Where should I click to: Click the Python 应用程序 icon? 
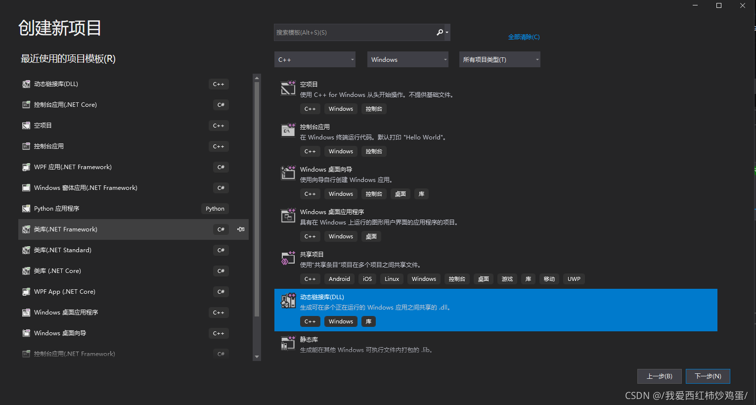point(26,209)
